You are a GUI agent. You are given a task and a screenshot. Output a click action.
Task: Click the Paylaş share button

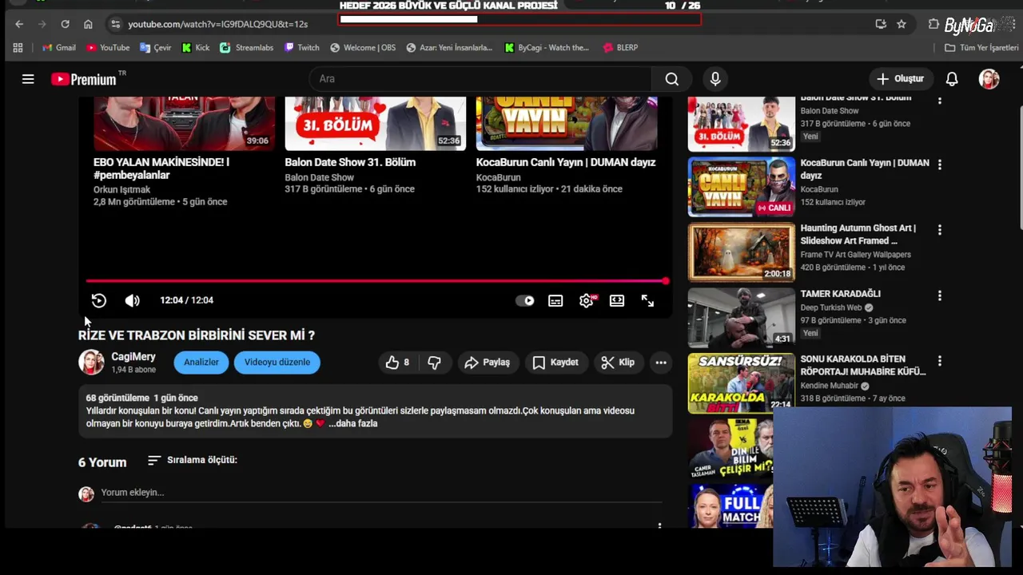click(x=487, y=363)
